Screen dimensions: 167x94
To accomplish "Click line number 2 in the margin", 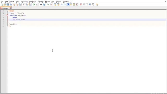I will [4, 13].
